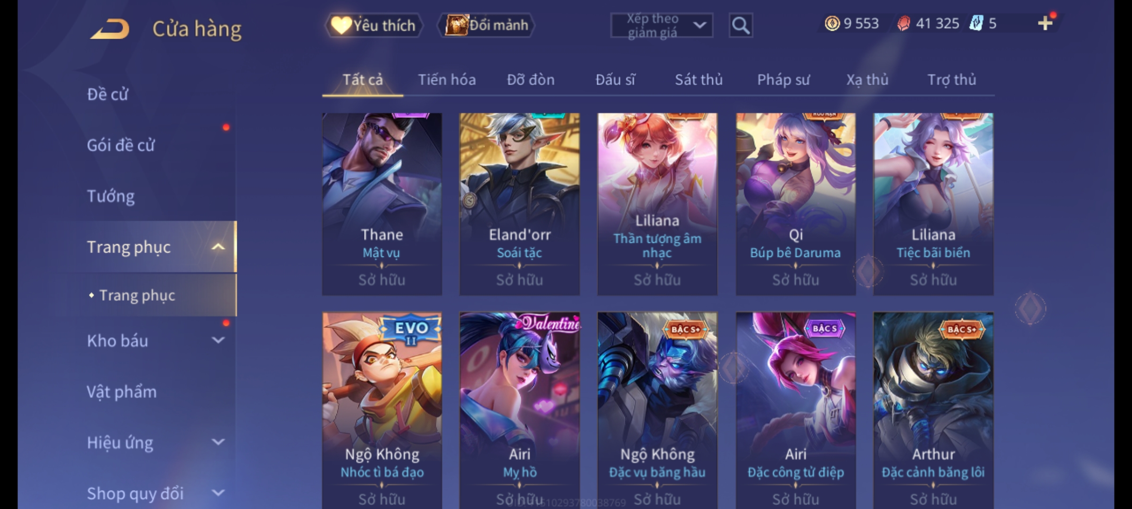Select the Pháp sư tab

point(783,80)
